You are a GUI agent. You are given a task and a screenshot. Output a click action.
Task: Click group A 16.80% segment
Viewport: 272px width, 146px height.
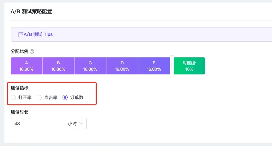pos(27,66)
